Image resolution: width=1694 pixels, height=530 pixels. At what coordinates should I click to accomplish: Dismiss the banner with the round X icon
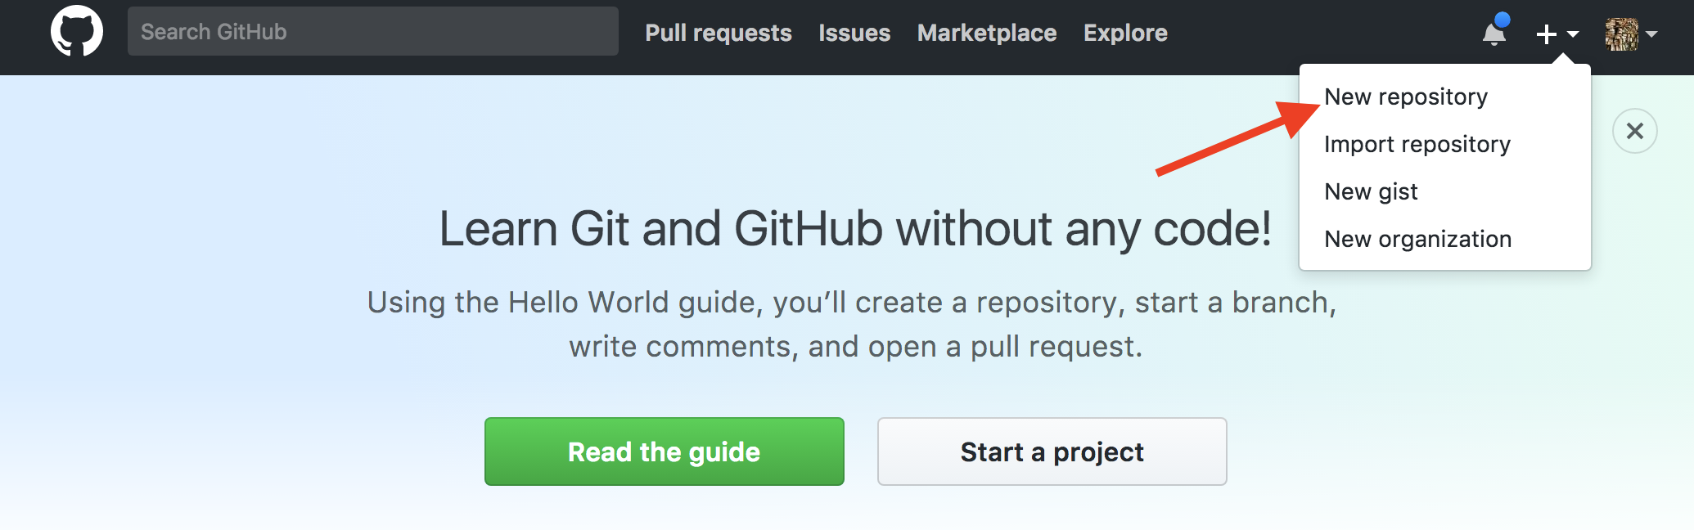[1634, 131]
